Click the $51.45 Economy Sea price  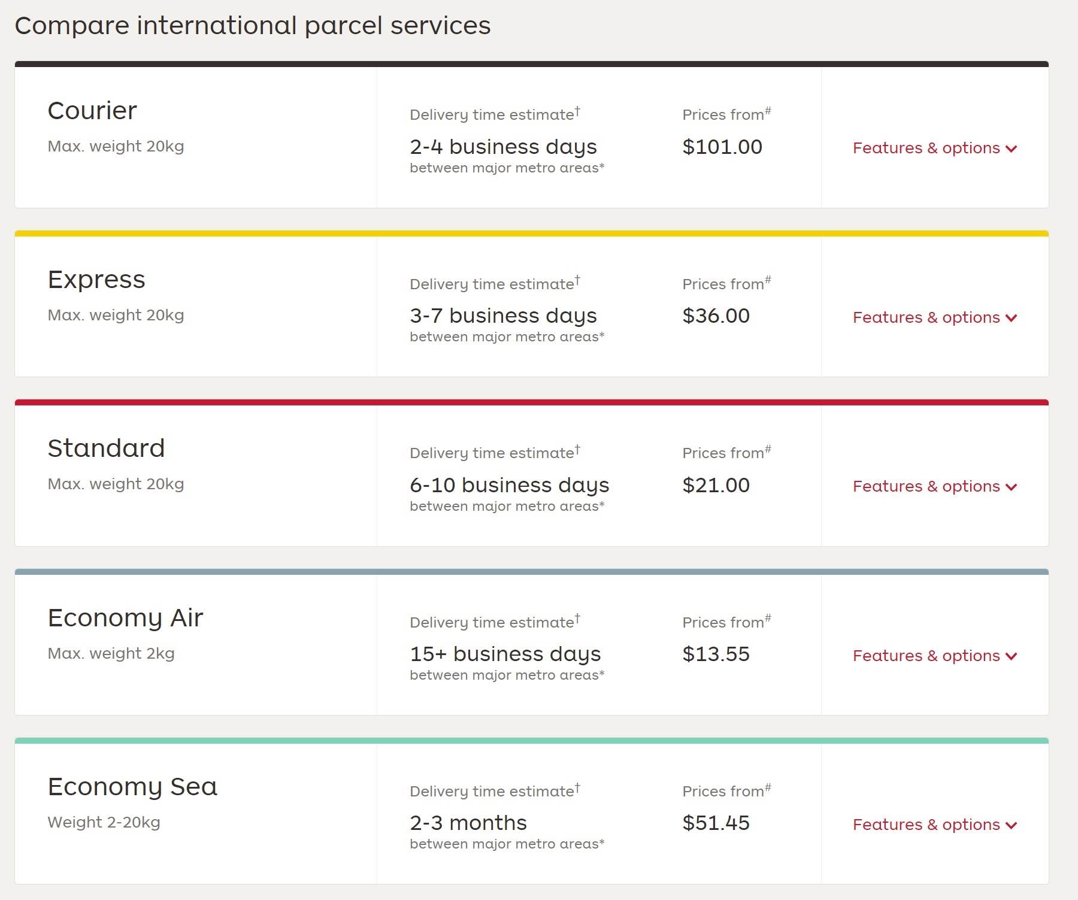(x=716, y=823)
